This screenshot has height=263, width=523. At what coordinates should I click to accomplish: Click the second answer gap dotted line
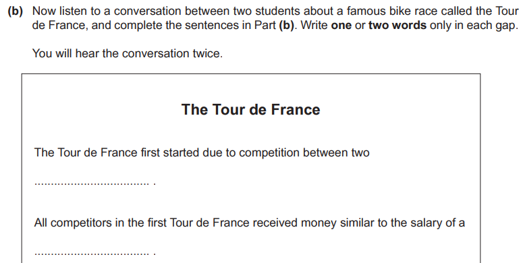(x=92, y=254)
